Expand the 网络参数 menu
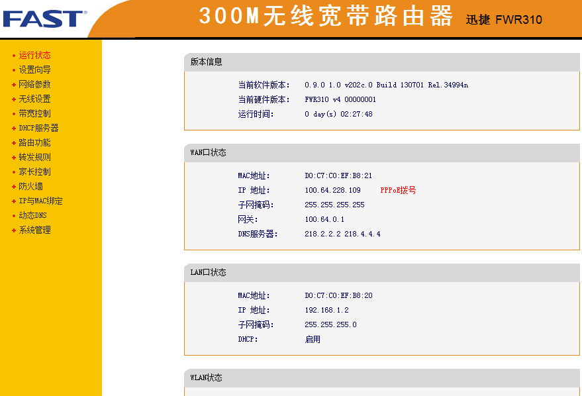The image size is (582, 396). pos(34,84)
